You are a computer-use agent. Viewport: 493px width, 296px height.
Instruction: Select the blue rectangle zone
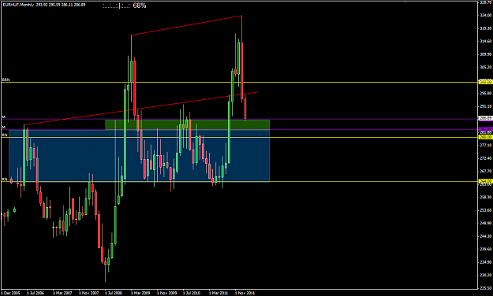pos(140,156)
